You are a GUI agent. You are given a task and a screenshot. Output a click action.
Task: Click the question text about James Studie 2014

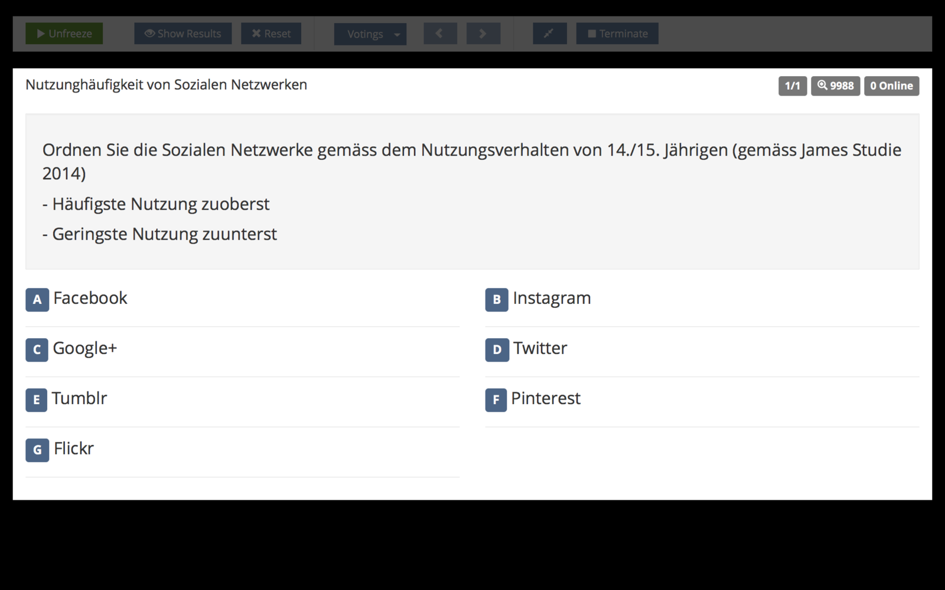pos(471,161)
